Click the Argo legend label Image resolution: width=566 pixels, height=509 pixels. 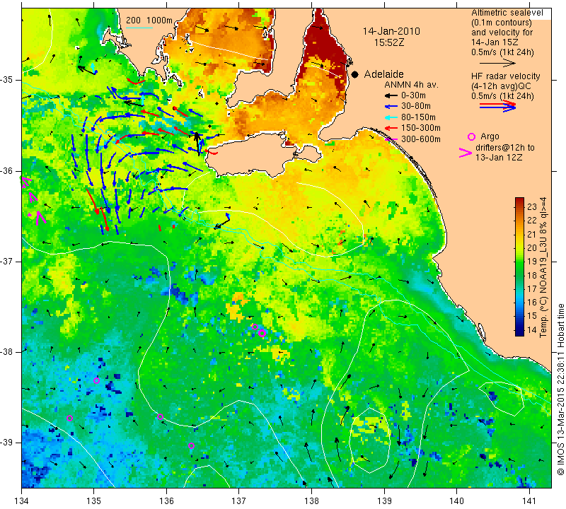(x=490, y=136)
